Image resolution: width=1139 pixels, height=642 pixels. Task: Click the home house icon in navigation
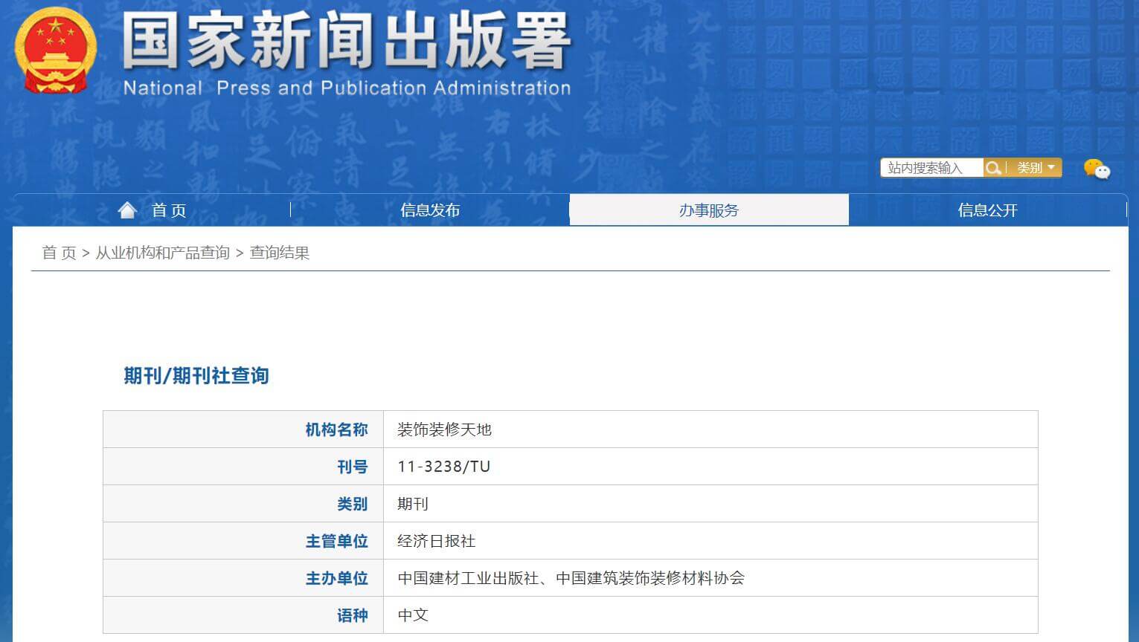tap(127, 210)
